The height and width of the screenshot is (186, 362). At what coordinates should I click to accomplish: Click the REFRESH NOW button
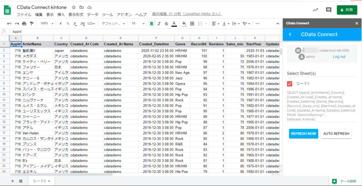click(x=304, y=134)
